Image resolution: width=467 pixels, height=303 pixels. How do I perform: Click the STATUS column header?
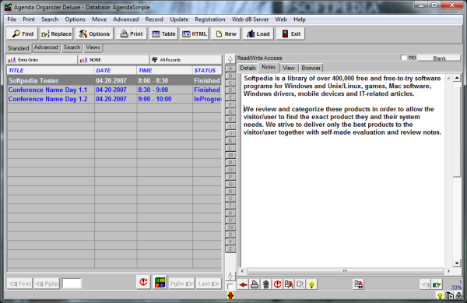tap(207, 71)
